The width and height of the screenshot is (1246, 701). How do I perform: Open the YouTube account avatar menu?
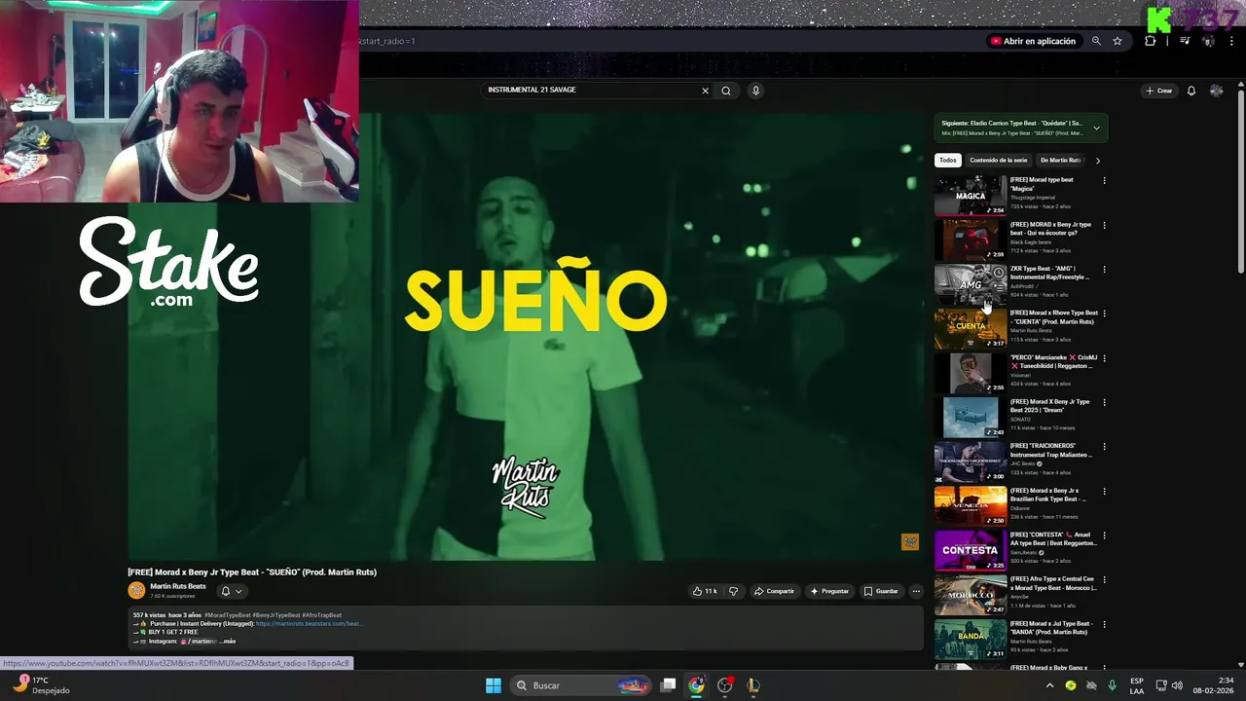point(1216,91)
